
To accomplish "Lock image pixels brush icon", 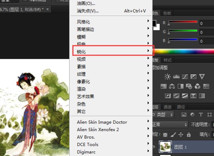I will 173,135.
